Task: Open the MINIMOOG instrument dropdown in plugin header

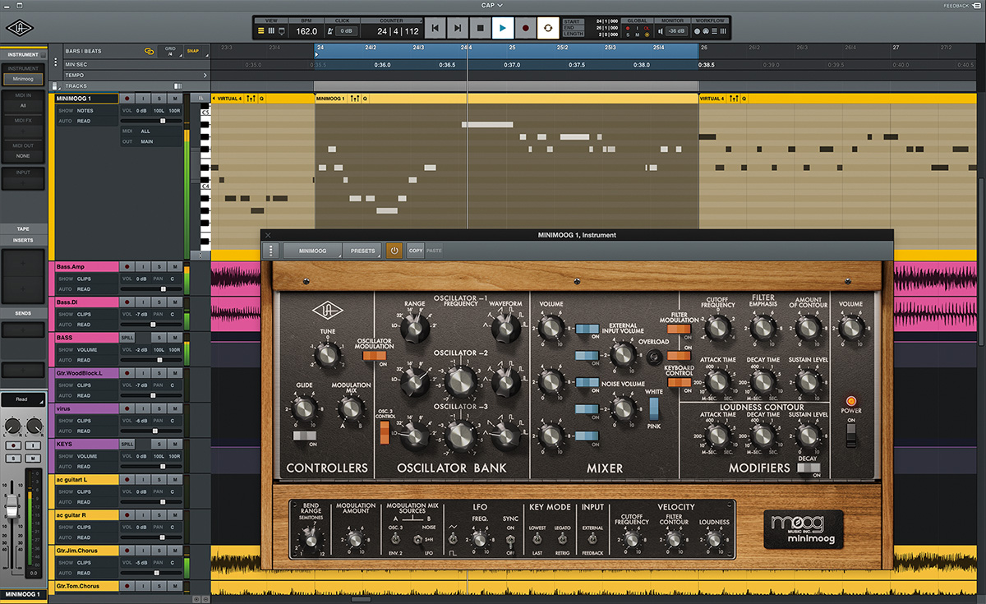Action: tap(313, 251)
